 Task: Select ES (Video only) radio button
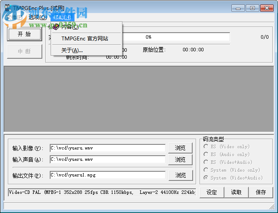(x=227, y=146)
